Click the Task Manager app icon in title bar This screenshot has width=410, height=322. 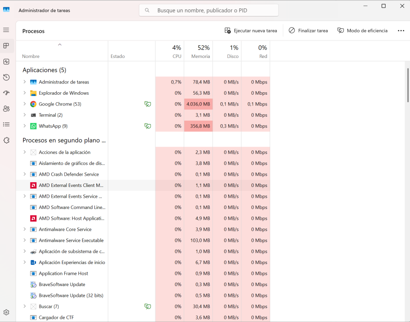6,10
